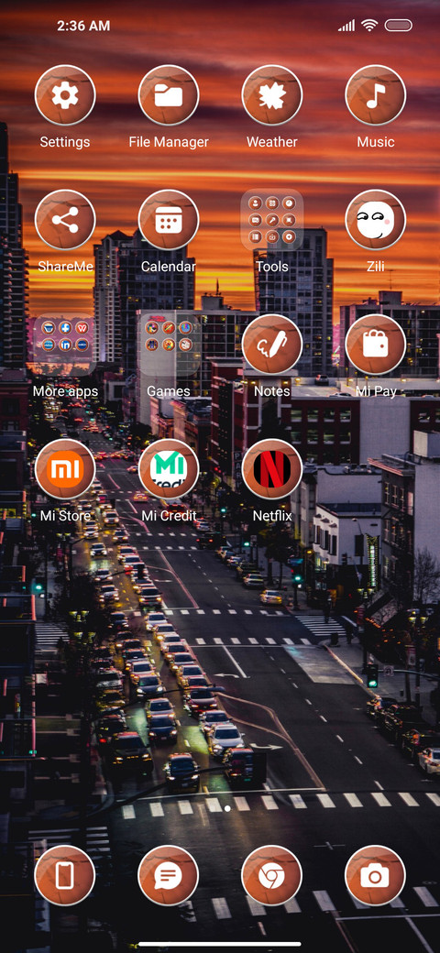Screen dimensions: 440x953
Task: Open the Messages app in dock
Action: tap(169, 876)
